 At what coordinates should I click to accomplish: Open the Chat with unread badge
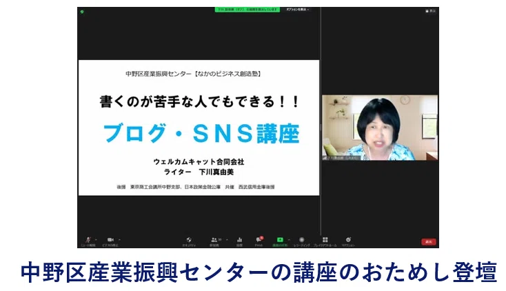click(259, 240)
